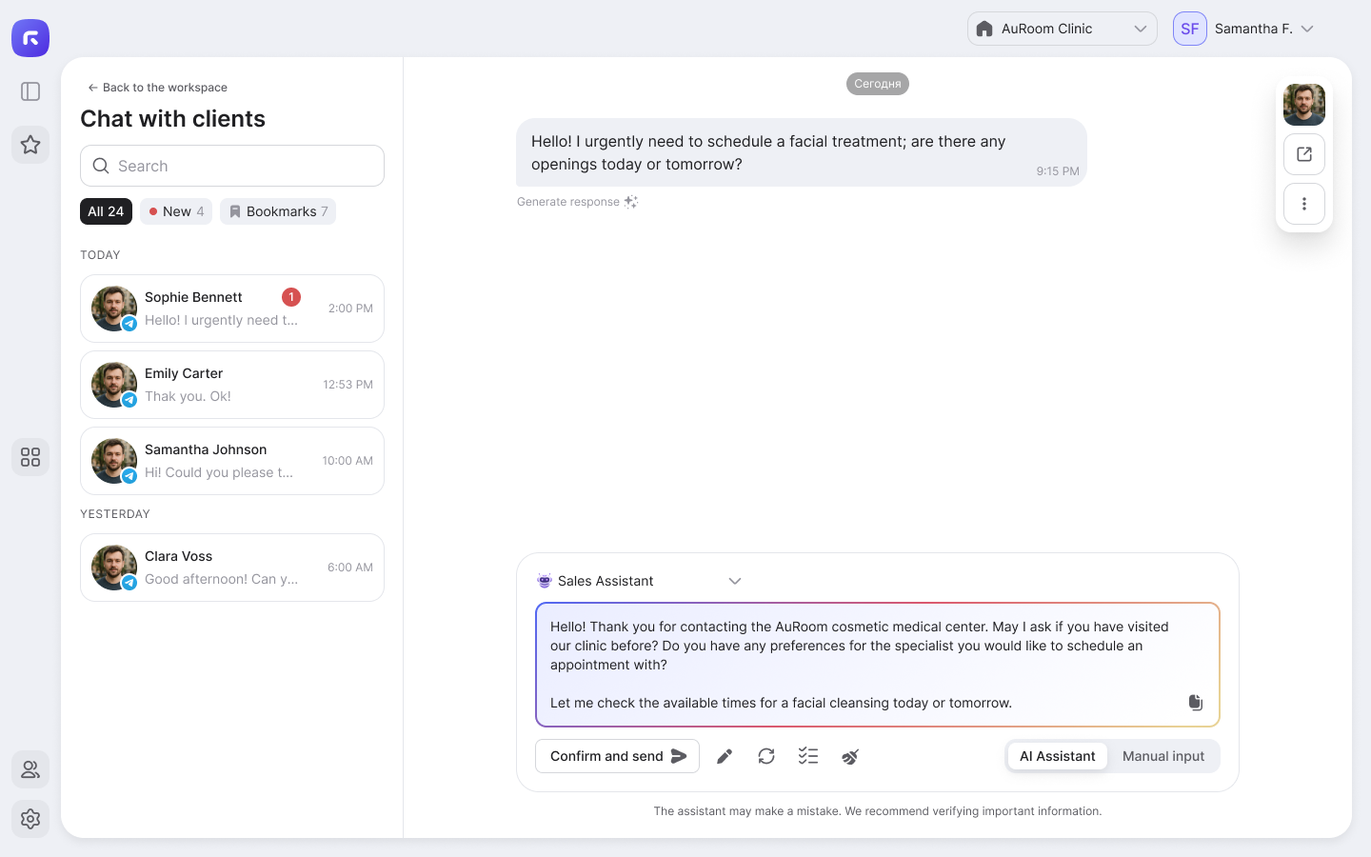Click the sparkle icon next to Generate response
1371x857 pixels.
(630, 202)
